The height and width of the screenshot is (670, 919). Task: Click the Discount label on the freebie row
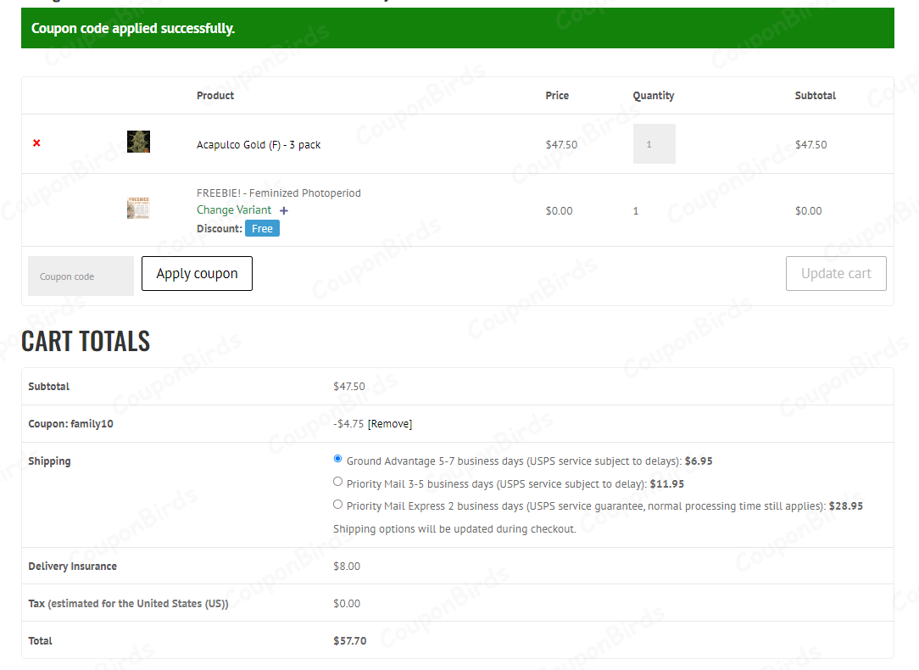tap(218, 228)
